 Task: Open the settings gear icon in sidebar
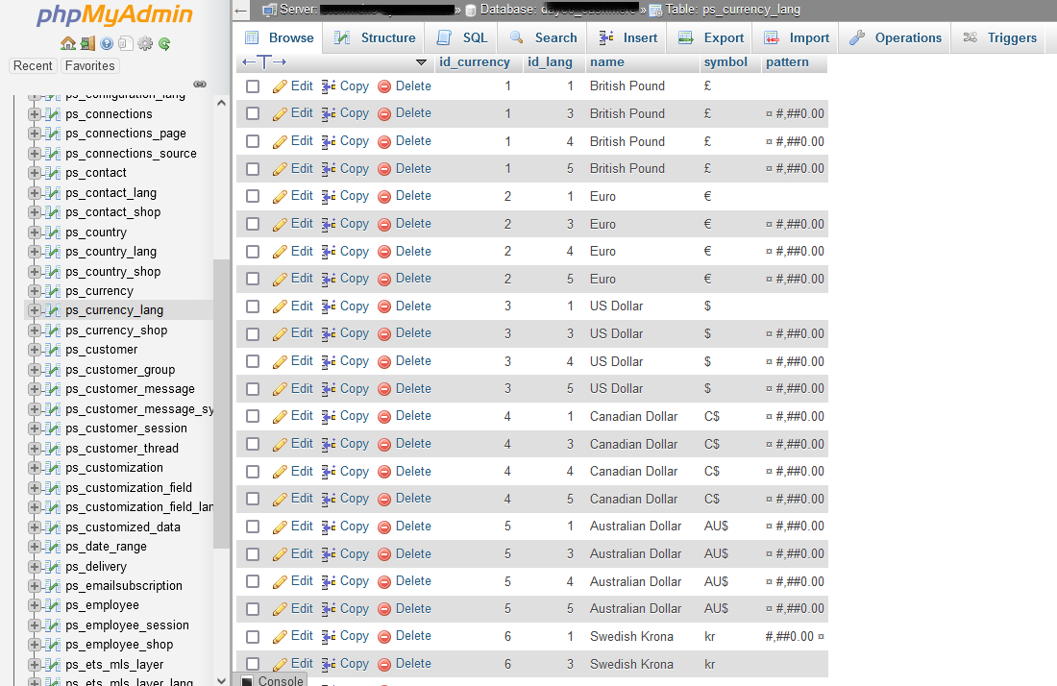(x=145, y=44)
